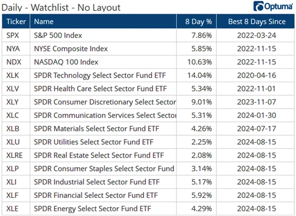
Task: Select the XLI Industrial ticker cell
Action: tap(12, 182)
